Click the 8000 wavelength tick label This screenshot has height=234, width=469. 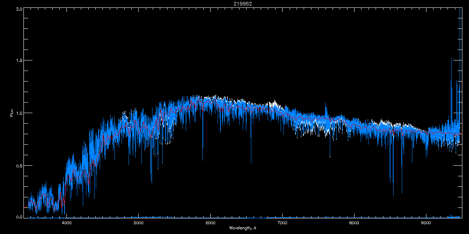pos(354,223)
